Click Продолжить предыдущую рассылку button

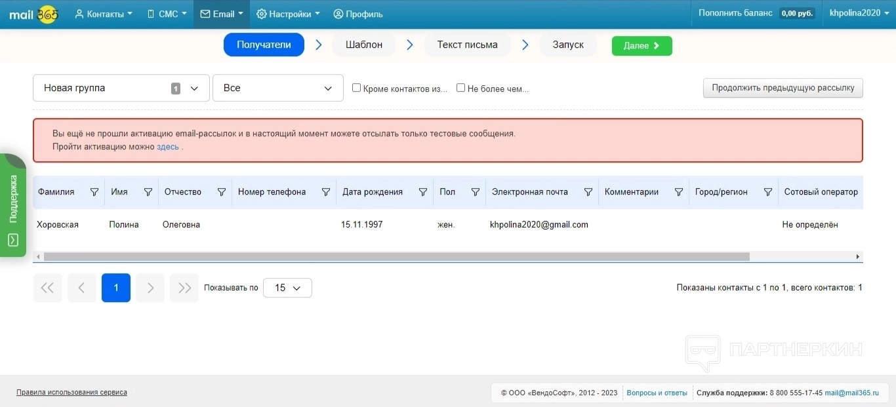[783, 88]
